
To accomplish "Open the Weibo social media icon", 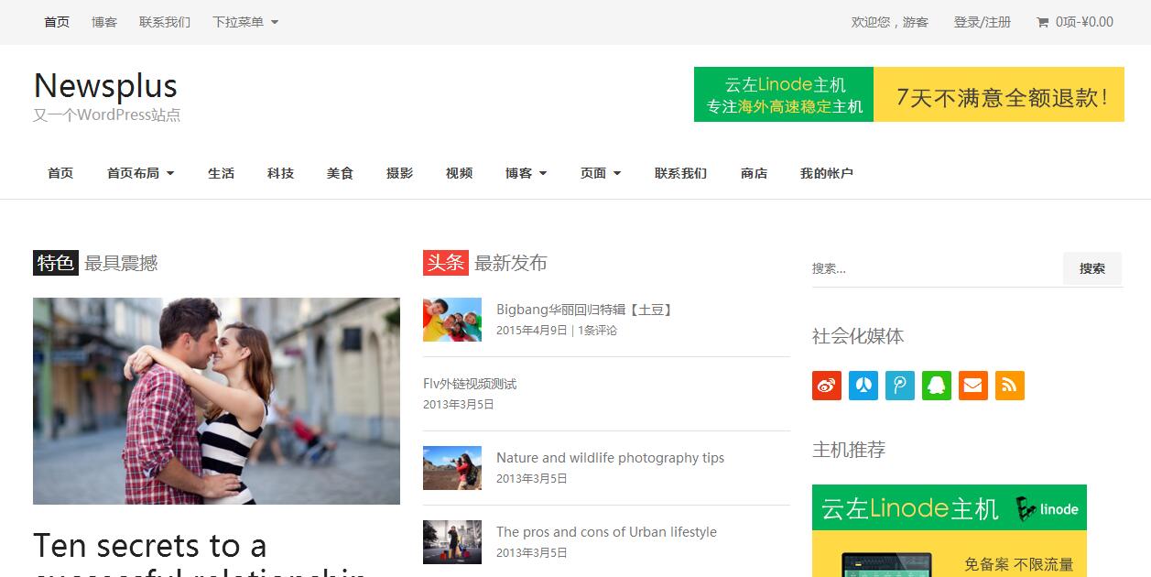I will tap(827, 386).
